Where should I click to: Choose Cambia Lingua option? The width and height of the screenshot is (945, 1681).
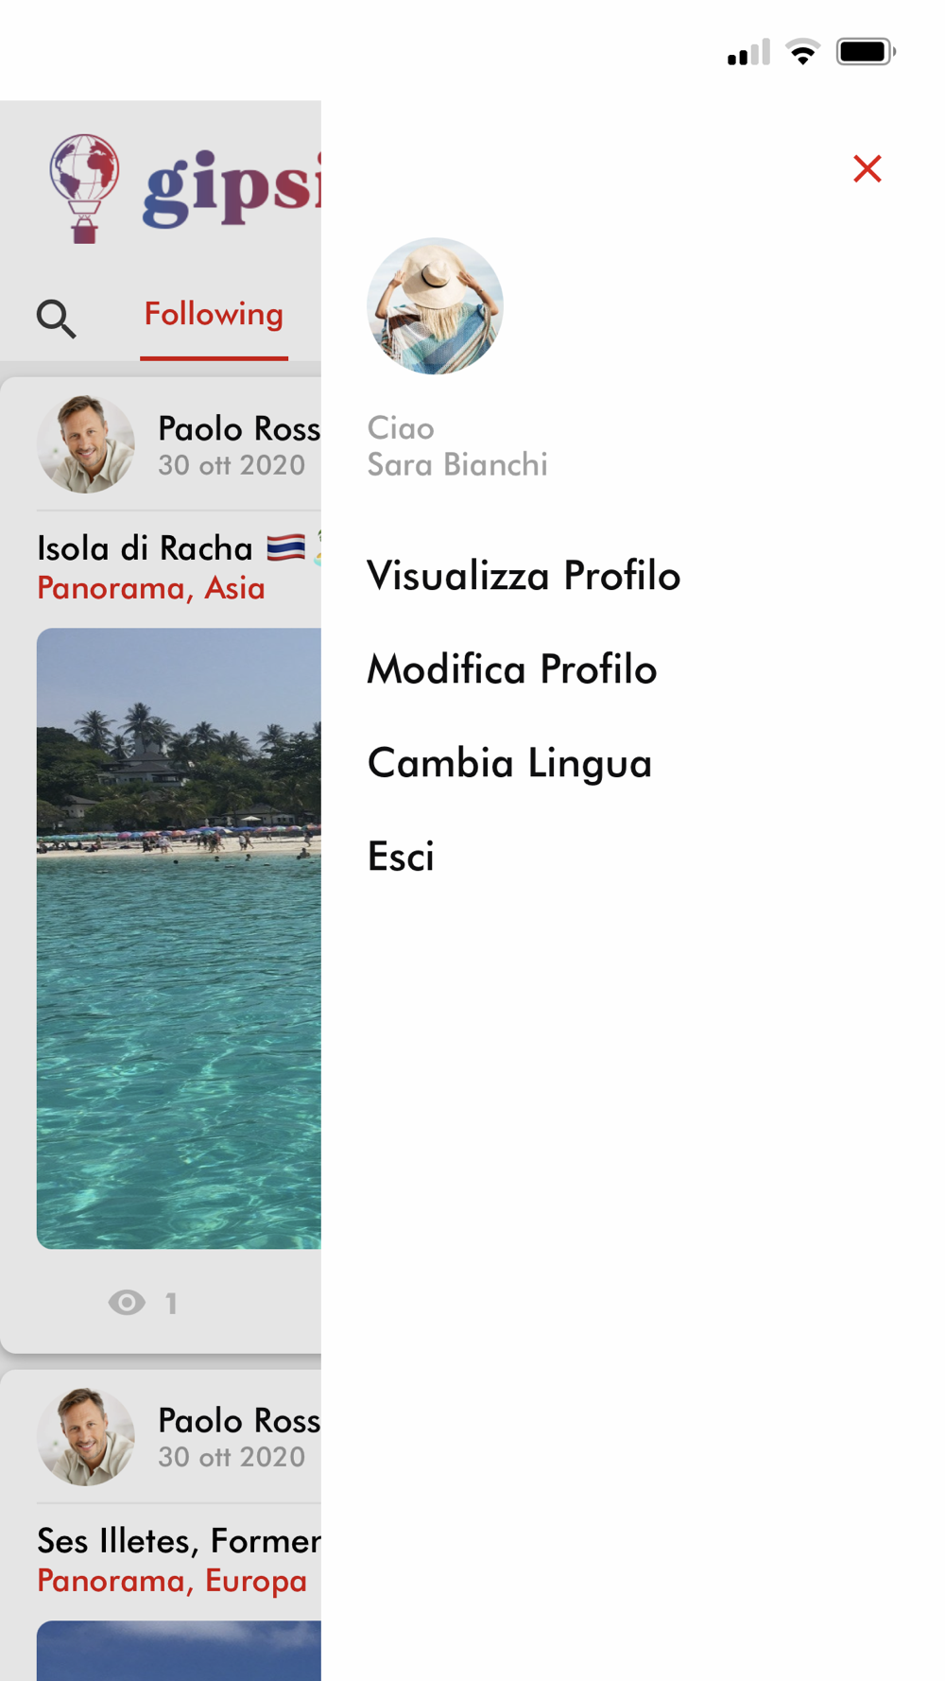(x=509, y=763)
